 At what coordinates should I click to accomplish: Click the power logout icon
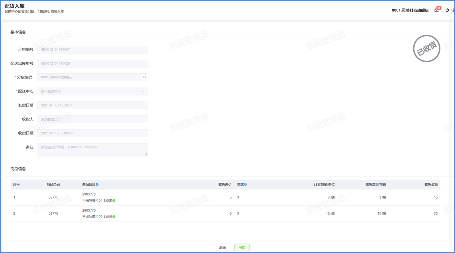[x=447, y=10]
